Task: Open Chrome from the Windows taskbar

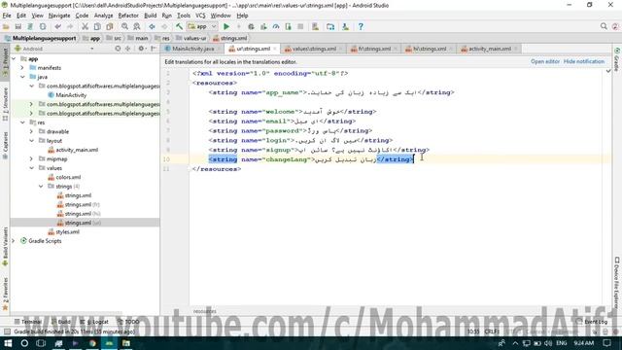Action: (92, 343)
